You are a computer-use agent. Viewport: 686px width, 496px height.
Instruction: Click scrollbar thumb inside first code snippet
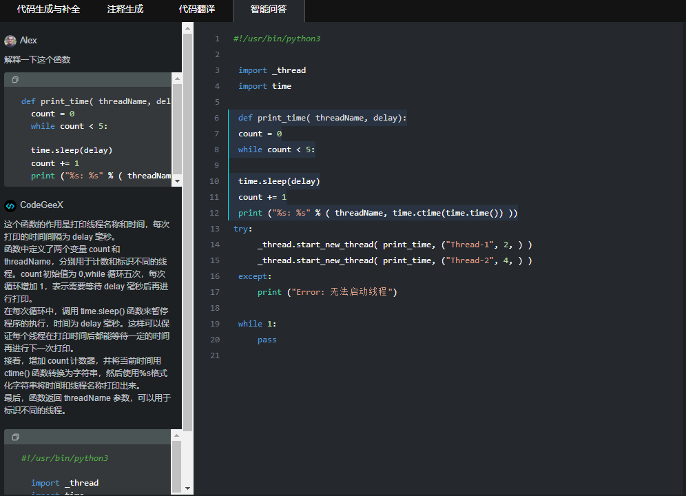coord(177,127)
